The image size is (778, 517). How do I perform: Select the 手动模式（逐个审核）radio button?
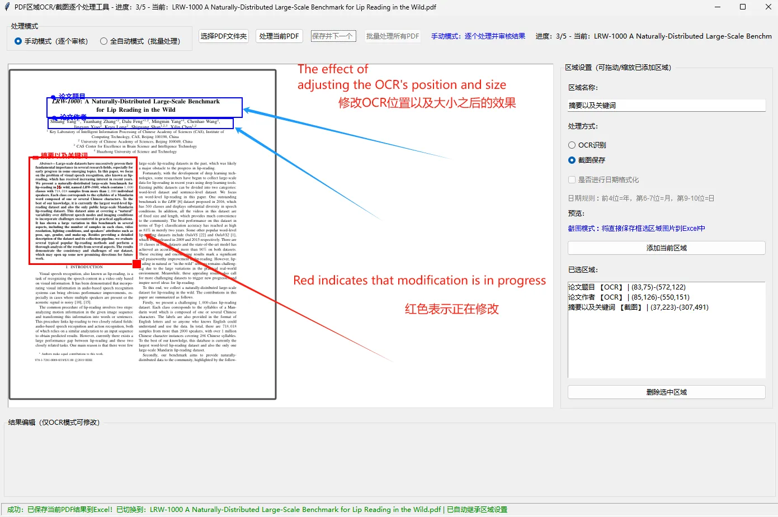pyautogui.click(x=17, y=40)
